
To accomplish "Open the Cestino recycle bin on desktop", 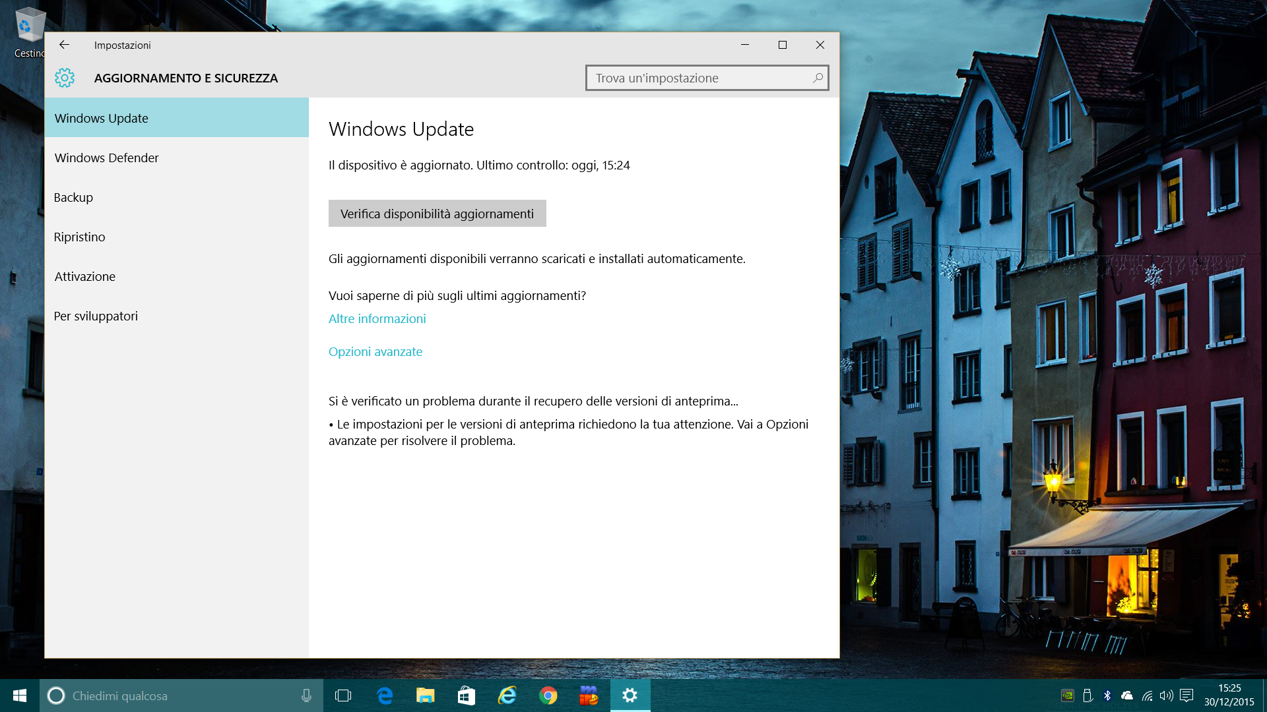I will pyautogui.click(x=30, y=32).
